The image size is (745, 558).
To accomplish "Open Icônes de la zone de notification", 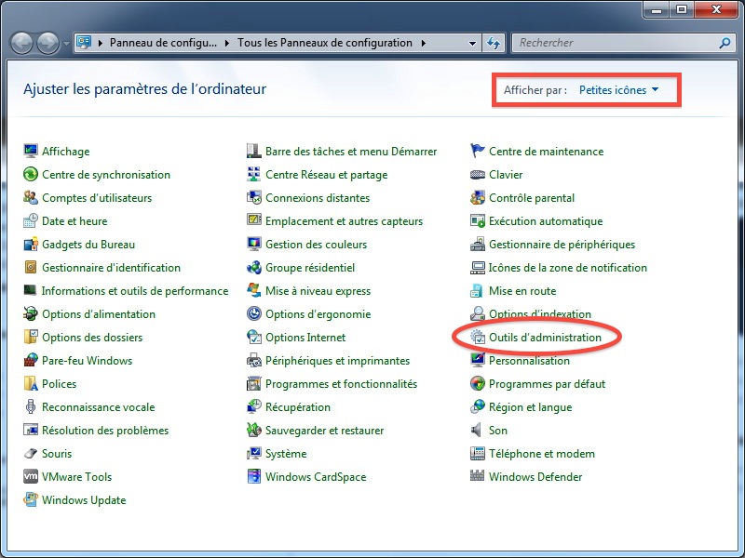I will [568, 267].
